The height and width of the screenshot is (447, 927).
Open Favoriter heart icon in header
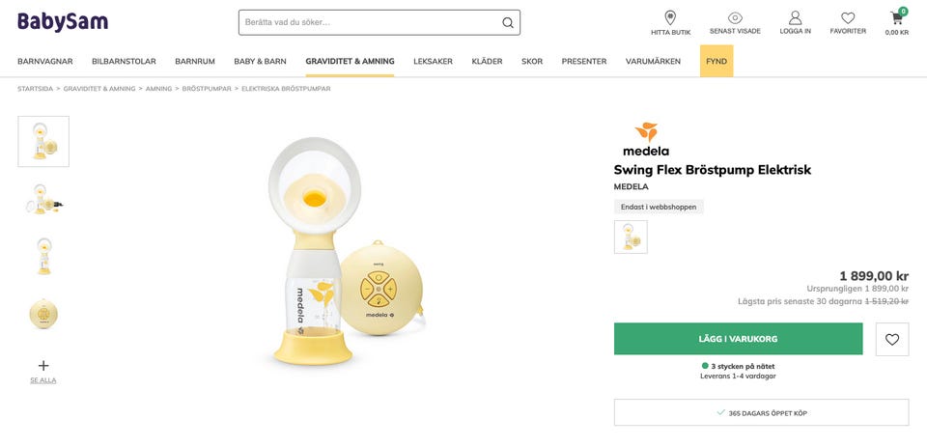[848, 18]
